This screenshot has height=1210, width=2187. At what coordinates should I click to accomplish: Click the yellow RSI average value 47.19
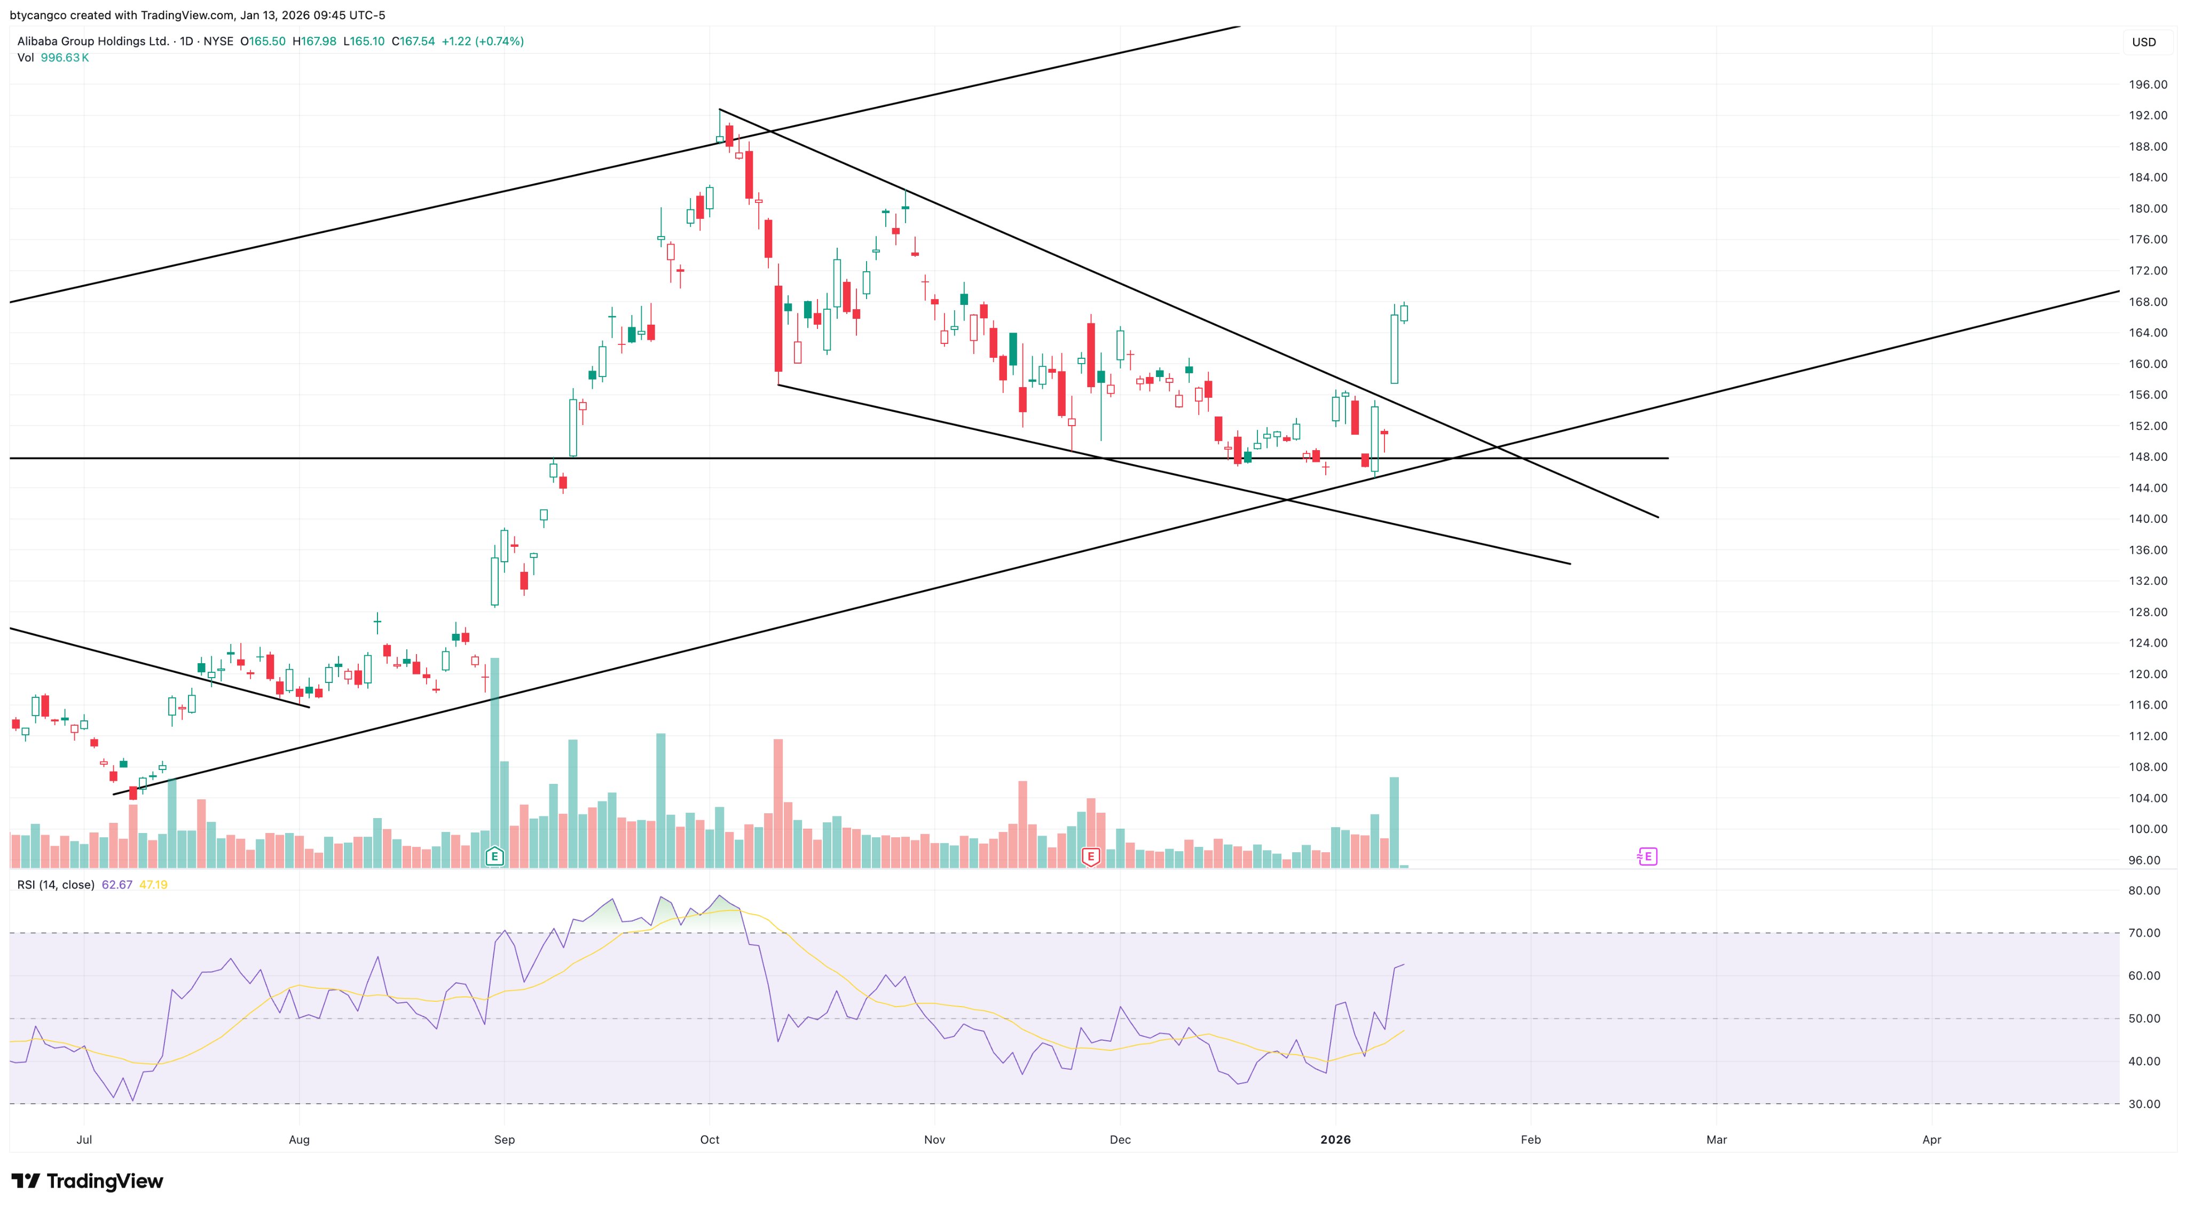click(154, 885)
